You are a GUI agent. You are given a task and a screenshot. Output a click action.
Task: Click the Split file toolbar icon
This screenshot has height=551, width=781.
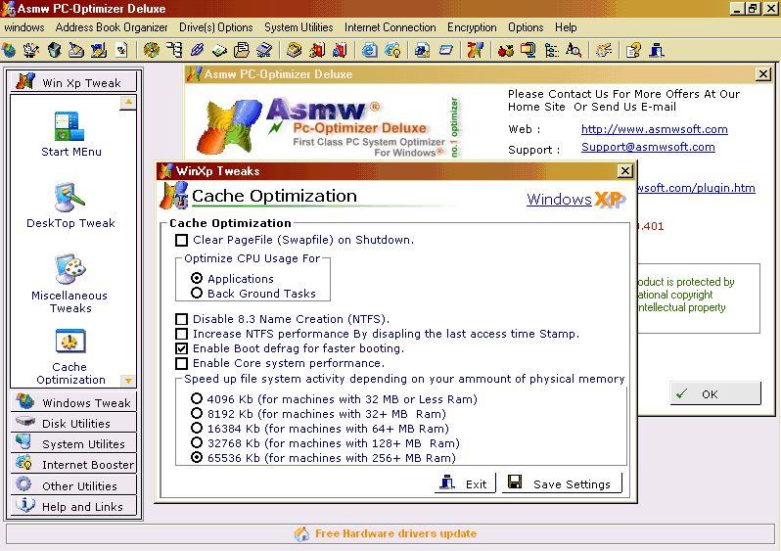pyautogui.click(x=264, y=50)
